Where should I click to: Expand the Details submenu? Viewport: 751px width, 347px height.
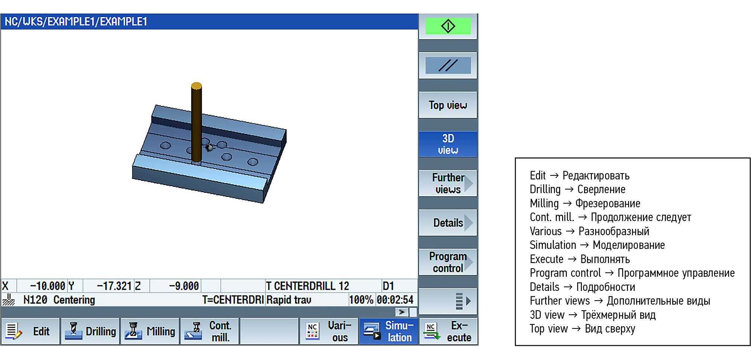[448, 223]
